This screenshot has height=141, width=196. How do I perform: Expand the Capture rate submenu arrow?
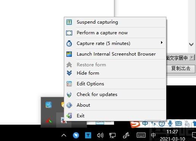pyautogui.click(x=161, y=43)
